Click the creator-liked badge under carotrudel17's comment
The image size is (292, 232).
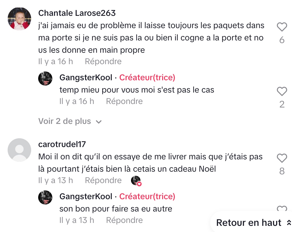coord(136,181)
